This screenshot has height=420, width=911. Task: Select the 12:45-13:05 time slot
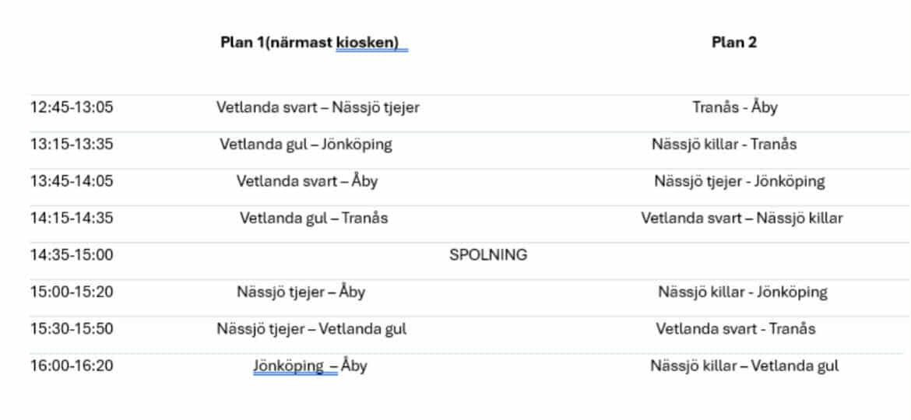pos(72,107)
